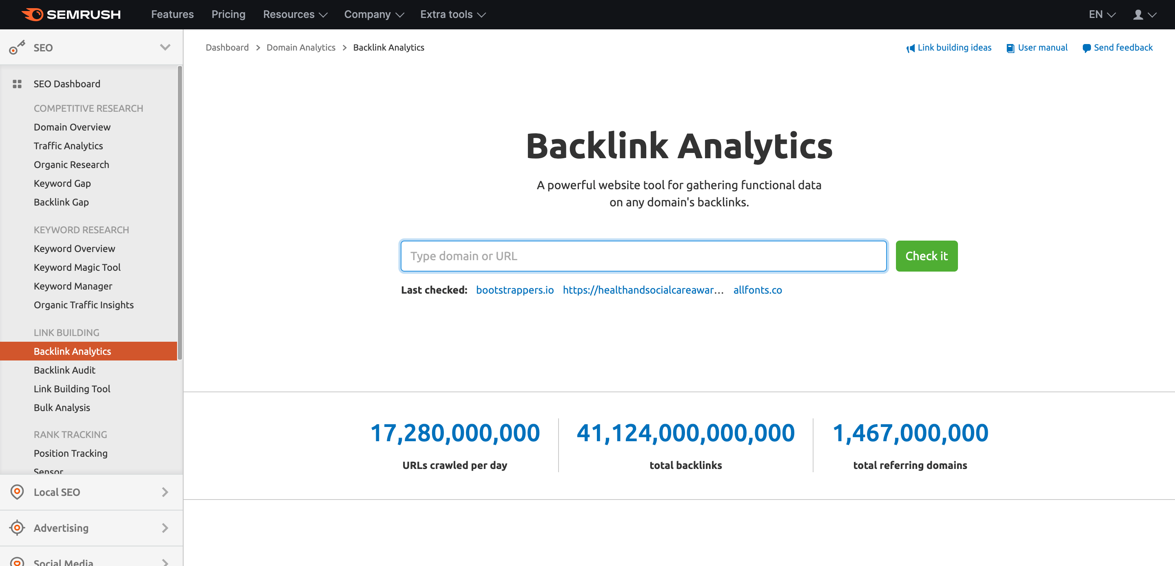
Task: Open Bulk Analysis
Action: pos(62,408)
